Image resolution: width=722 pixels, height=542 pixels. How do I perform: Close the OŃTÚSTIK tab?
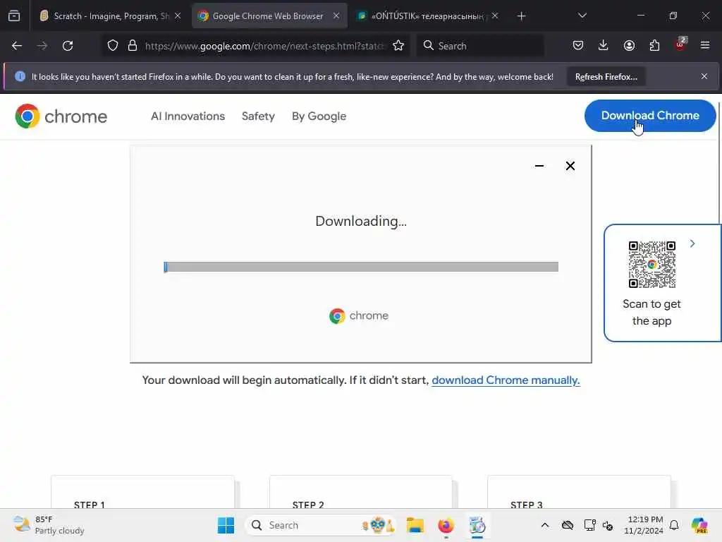coord(494,16)
